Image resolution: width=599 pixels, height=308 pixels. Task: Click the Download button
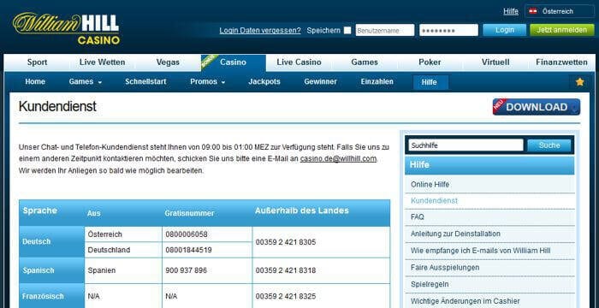click(537, 107)
